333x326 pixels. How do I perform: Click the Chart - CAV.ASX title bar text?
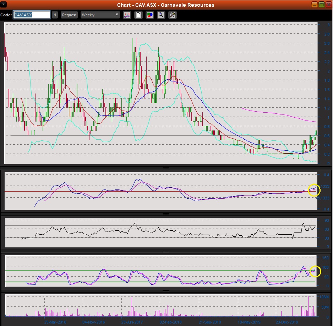pos(166,5)
